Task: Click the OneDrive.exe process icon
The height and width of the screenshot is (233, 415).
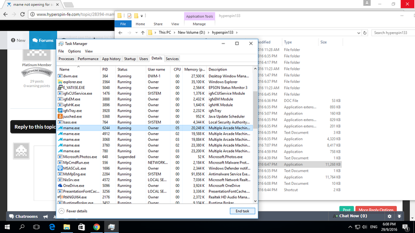Action: (60, 185)
